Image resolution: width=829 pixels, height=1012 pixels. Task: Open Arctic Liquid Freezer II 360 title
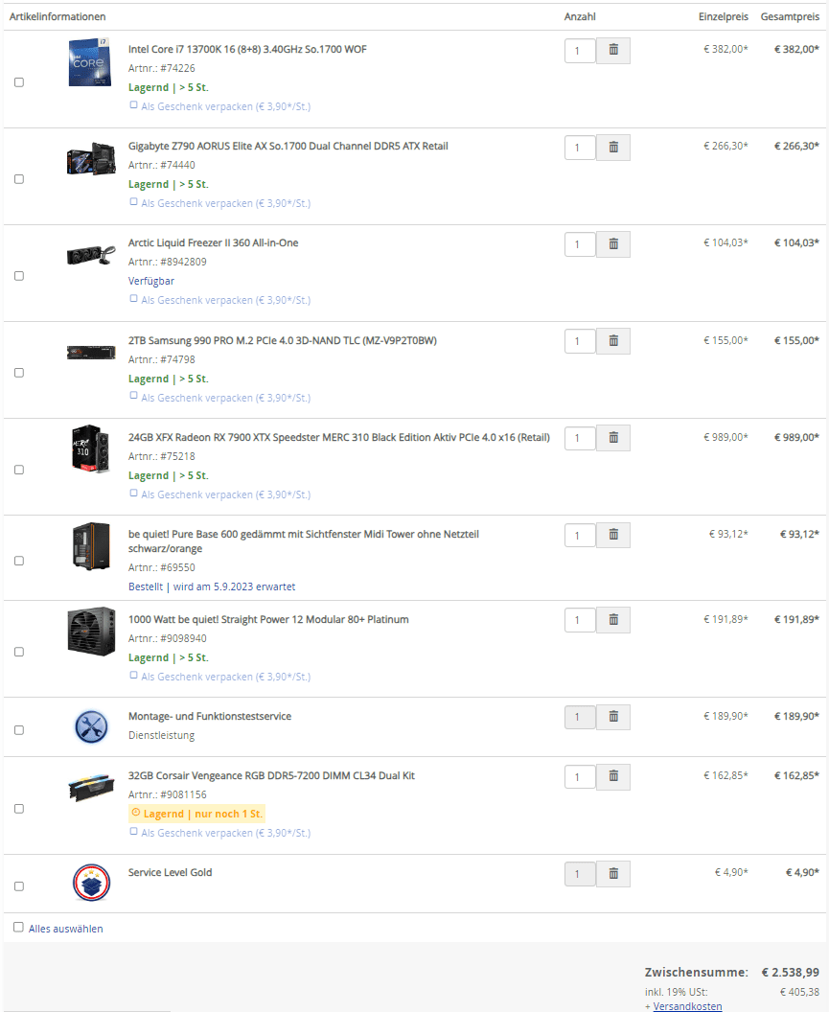click(213, 242)
